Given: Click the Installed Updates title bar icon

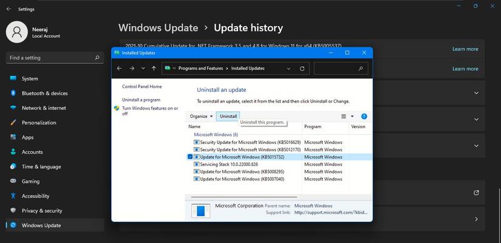Looking at the screenshot, I should click(117, 53).
